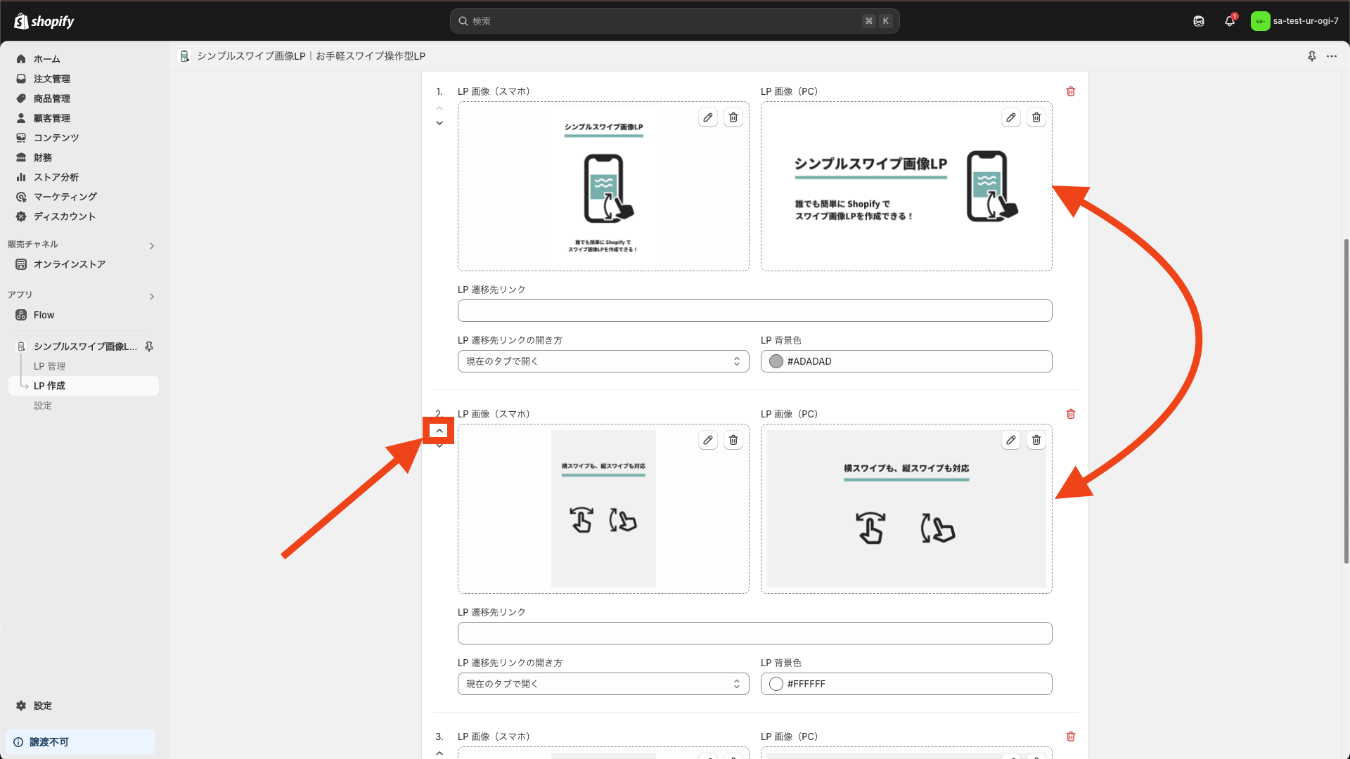
Task: Move LP item 2 down with chevron
Action: (439, 446)
